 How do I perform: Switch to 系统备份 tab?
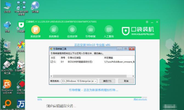pos(54,32)
